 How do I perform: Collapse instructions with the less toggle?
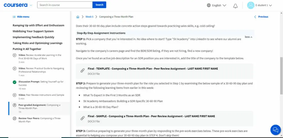[248, 37]
